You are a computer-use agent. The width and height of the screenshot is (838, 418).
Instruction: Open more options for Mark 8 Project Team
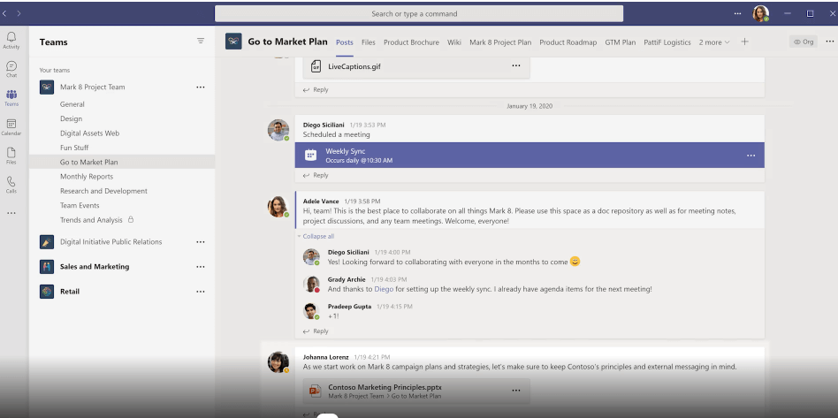click(x=201, y=87)
